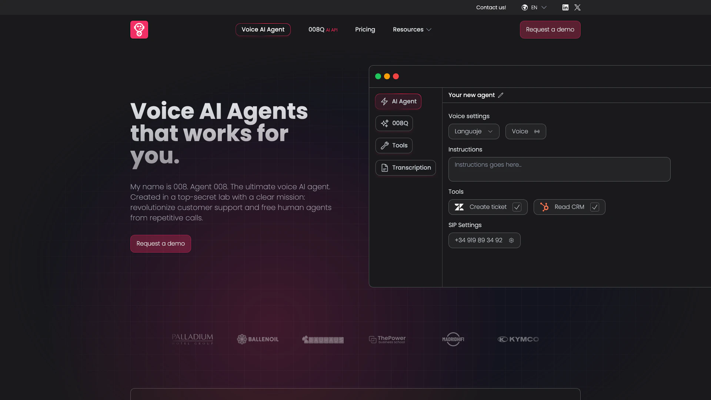Toggle the Create ticket checkbox
The image size is (711, 400).
(517, 207)
